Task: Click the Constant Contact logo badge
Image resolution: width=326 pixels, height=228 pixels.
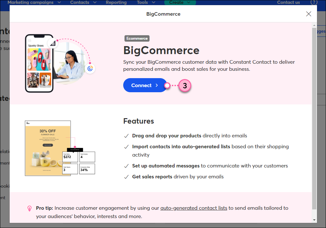Action: 90,69
